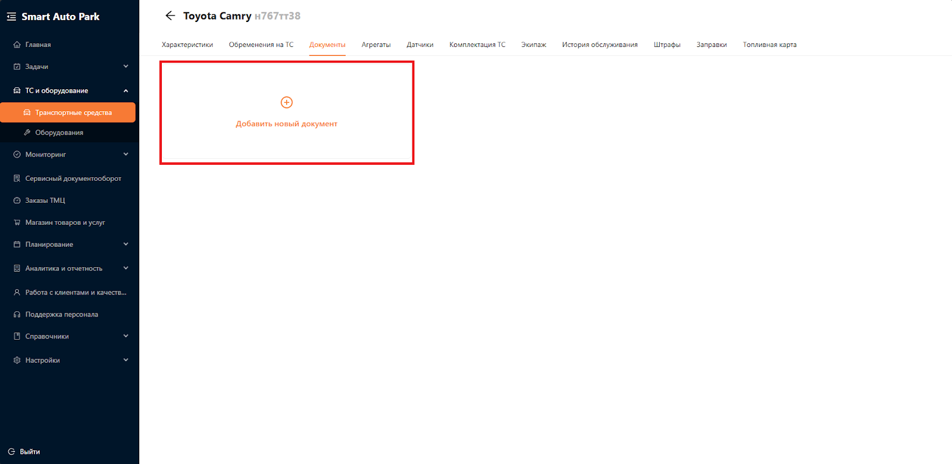Expand the Справочники section chevron

(126, 336)
